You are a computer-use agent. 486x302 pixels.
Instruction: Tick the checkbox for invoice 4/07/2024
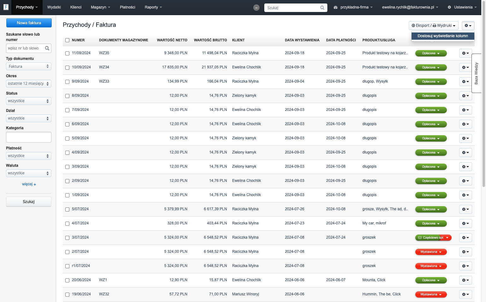(67, 224)
